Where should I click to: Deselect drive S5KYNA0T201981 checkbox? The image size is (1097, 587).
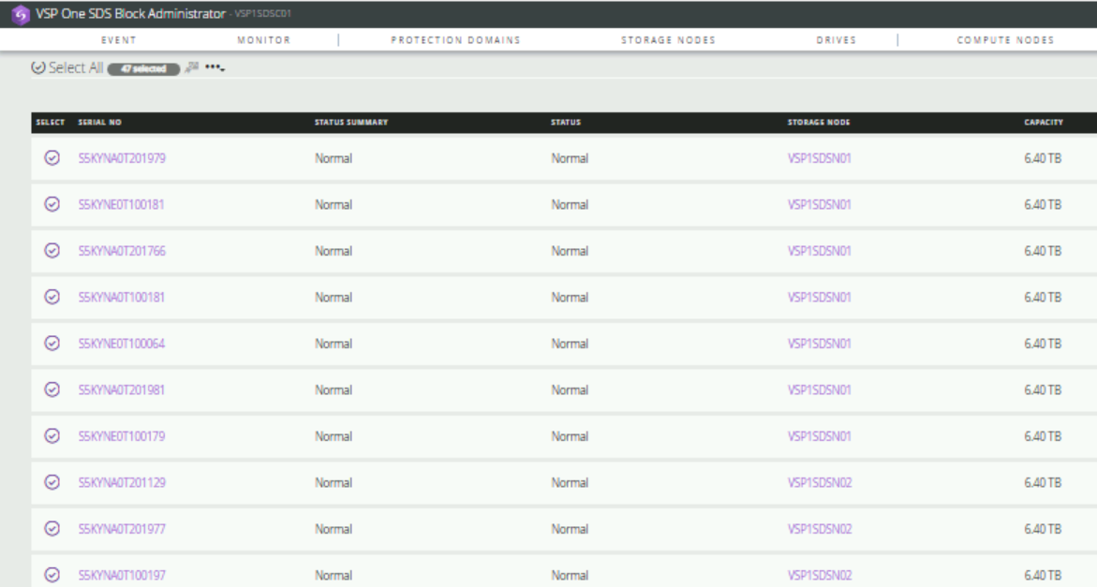(x=52, y=389)
